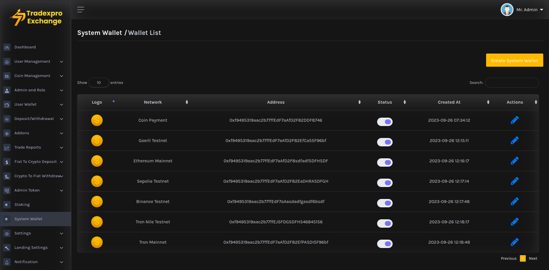This screenshot has height=270, width=549.
Task: Sort table by Network column arrows
Action: (x=187, y=102)
